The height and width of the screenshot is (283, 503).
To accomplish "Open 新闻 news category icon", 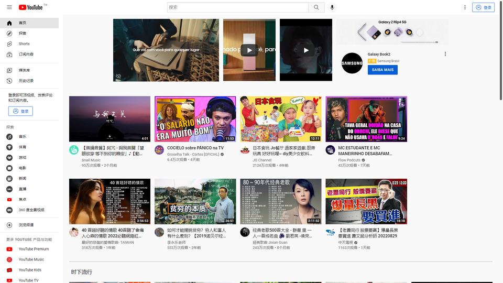I will point(9,178).
